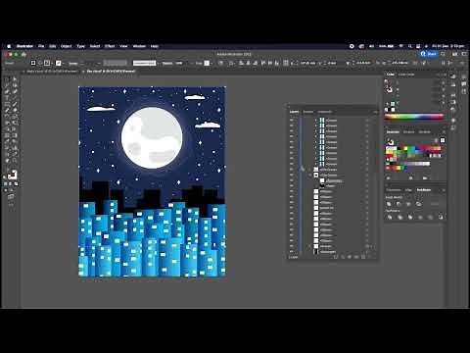
Task: Click the macOS menu bar clock
Action: [447, 46]
